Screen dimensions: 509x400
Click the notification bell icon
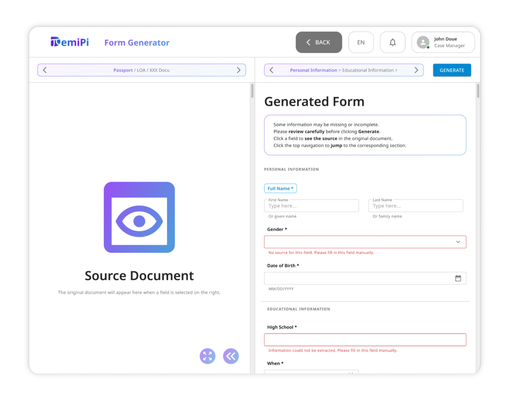392,43
